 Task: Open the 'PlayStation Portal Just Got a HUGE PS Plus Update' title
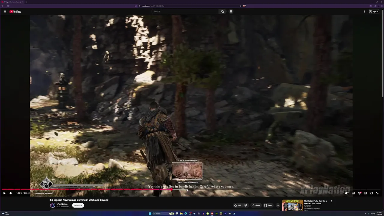[315, 202]
